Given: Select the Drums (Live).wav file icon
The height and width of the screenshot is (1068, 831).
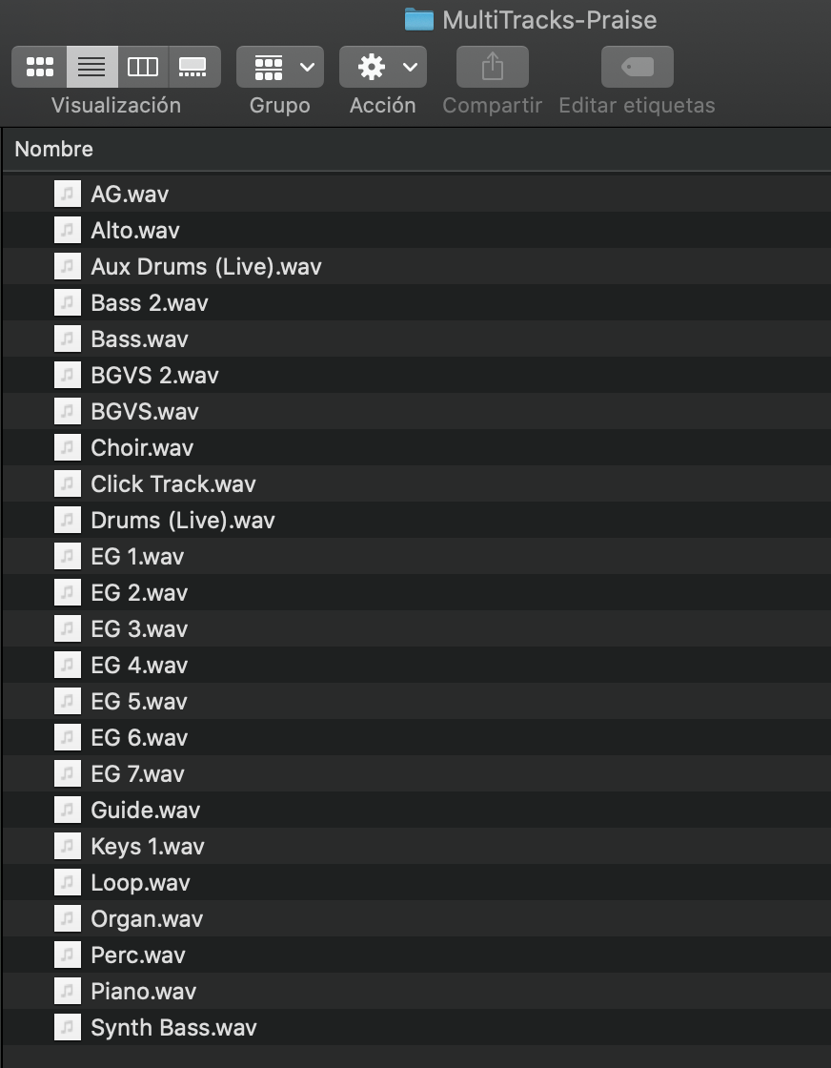Looking at the screenshot, I should coord(68,520).
